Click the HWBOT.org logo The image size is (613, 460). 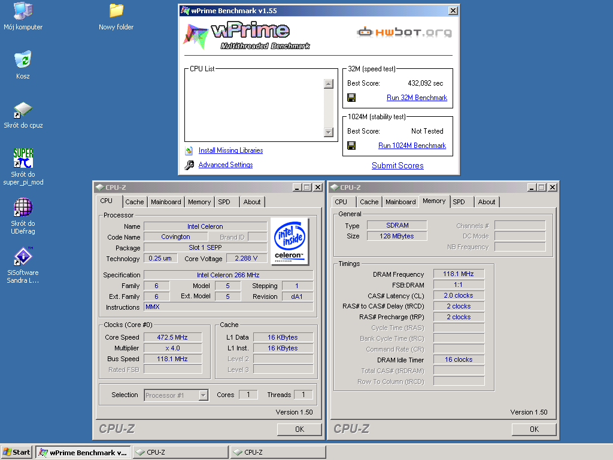click(x=404, y=32)
